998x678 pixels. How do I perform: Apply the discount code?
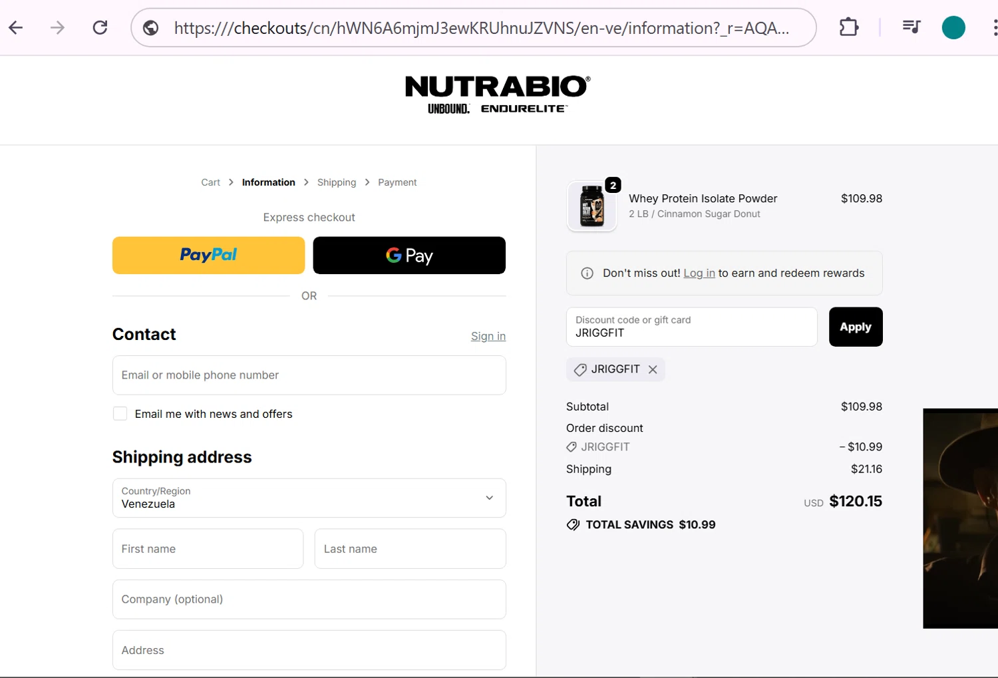pos(856,327)
